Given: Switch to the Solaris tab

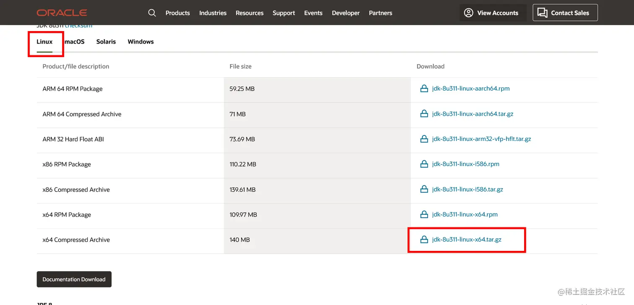Looking at the screenshot, I should pyautogui.click(x=106, y=42).
